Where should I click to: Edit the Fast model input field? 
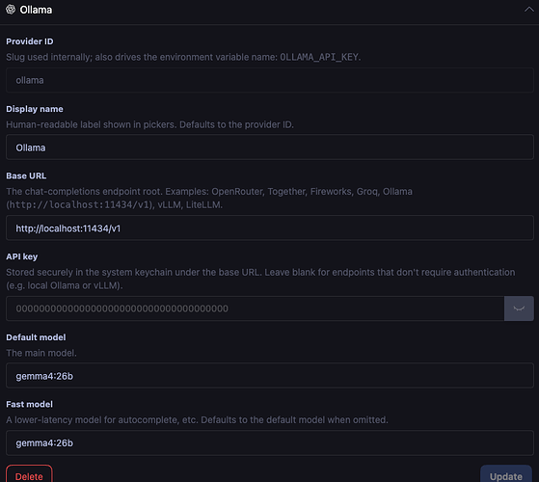[x=270, y=442]
